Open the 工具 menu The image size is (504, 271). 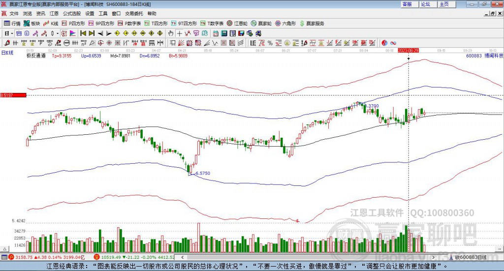pyautogui.click(x=103, y=13)
